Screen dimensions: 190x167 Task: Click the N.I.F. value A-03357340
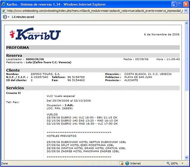tap(39, 77)
